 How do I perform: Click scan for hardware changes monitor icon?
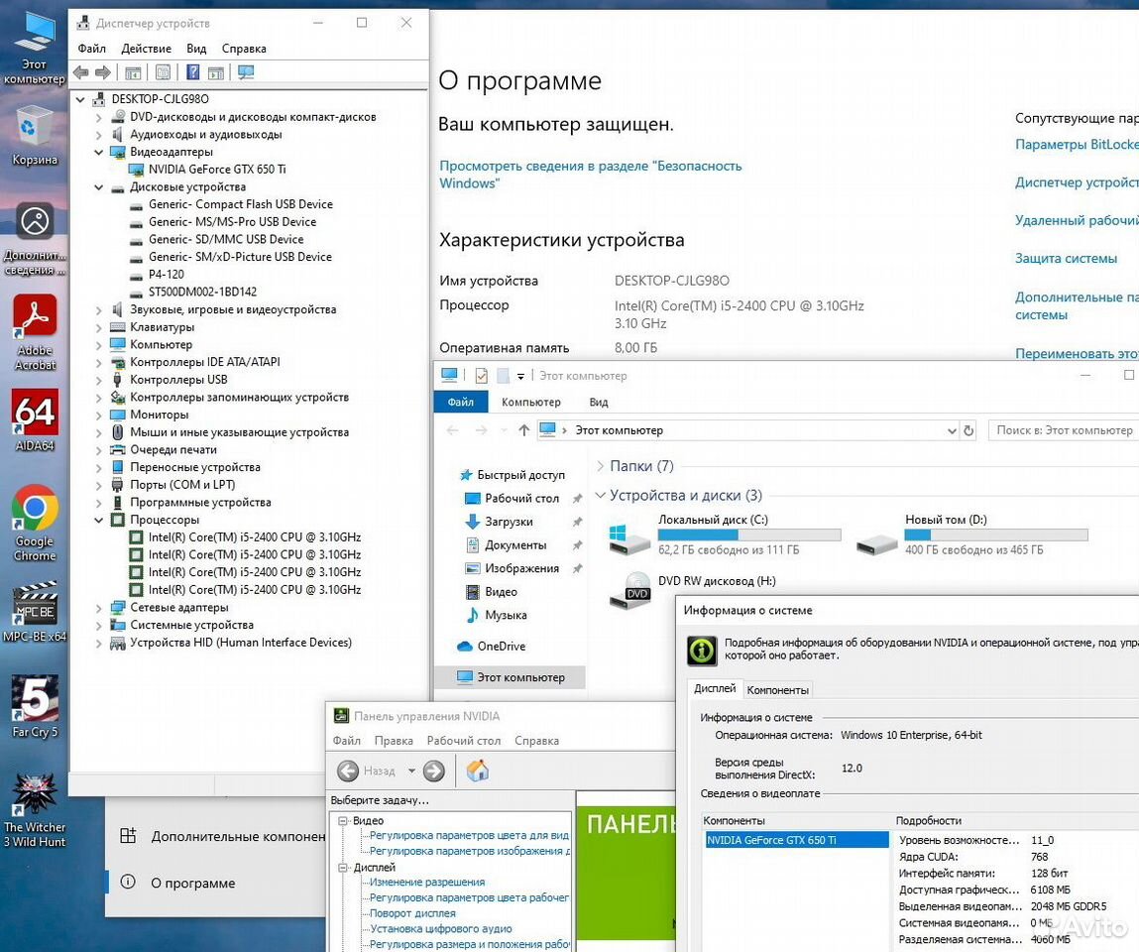(x=246, y=72)
